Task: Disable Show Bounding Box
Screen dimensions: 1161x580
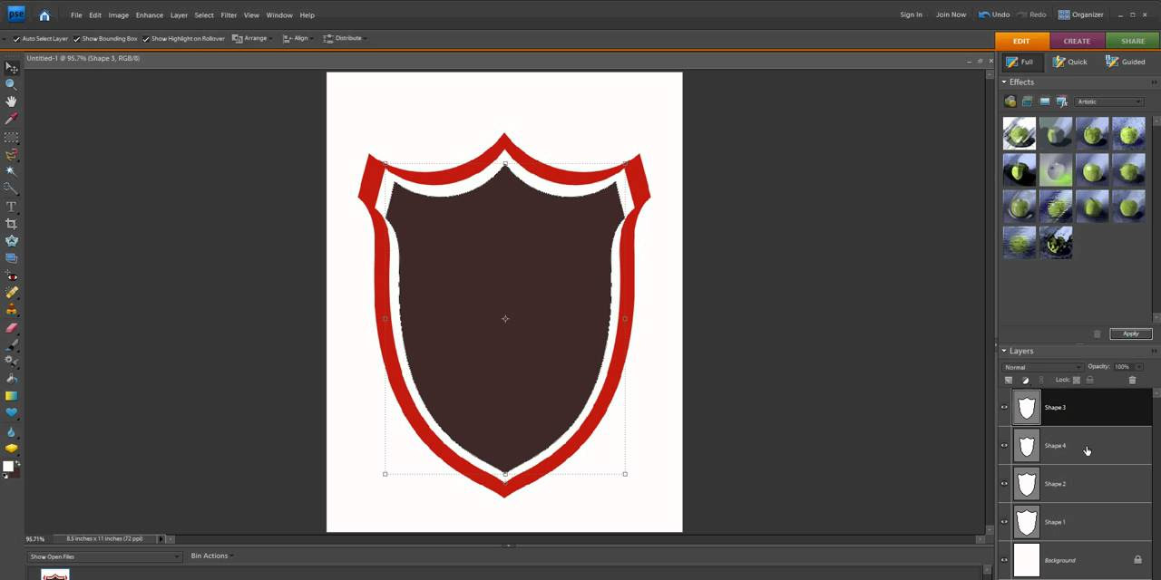Action: (x=76, y=39)
